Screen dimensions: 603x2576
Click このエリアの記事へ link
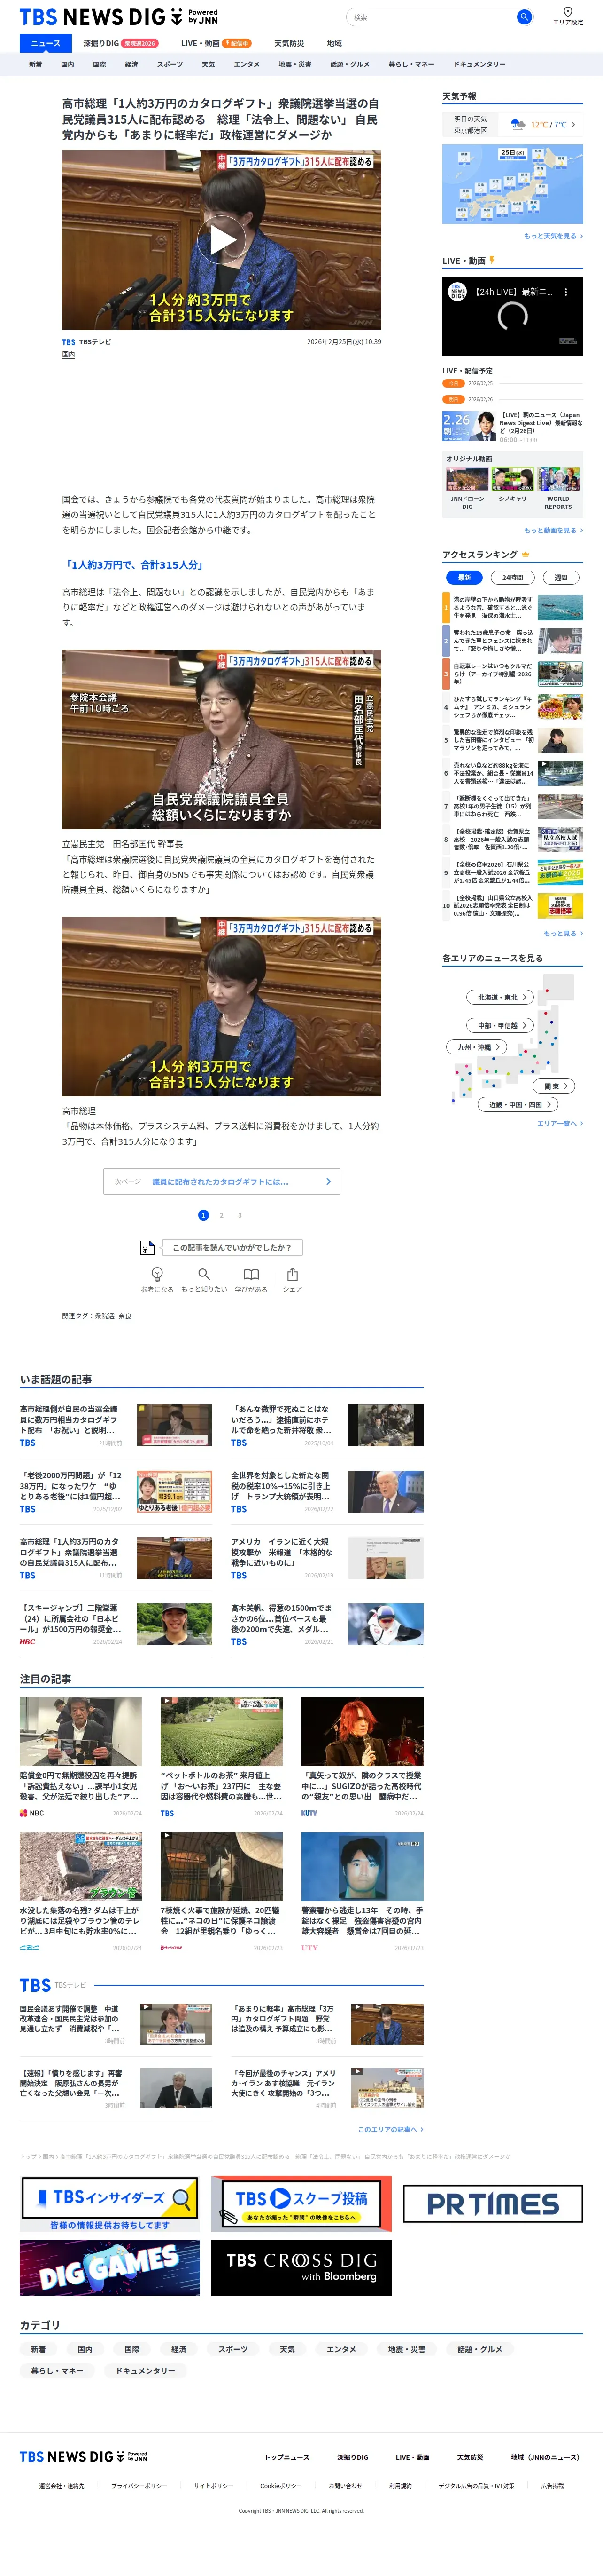pyautogui.click(x=390, y=2129)
